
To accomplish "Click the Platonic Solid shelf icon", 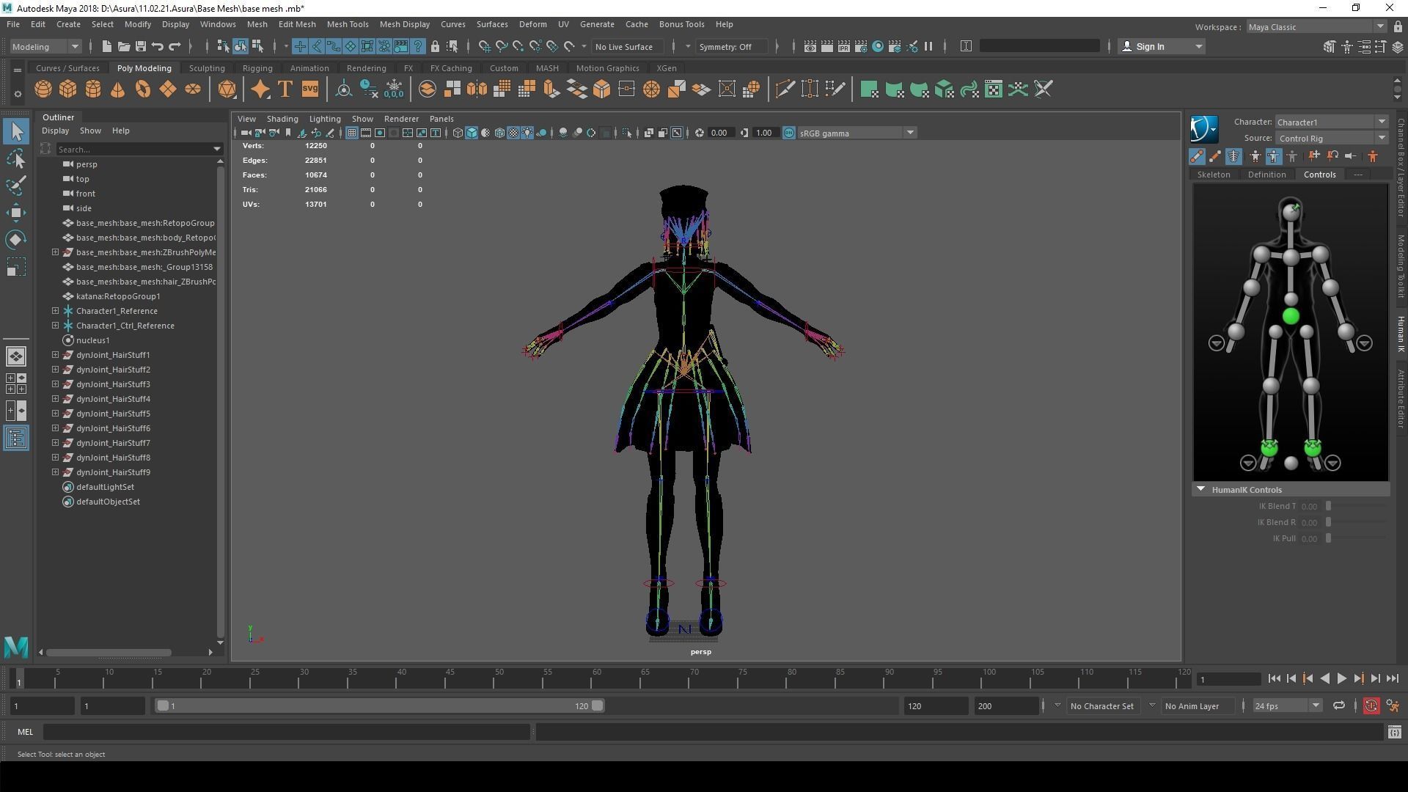I will [227, 89].
